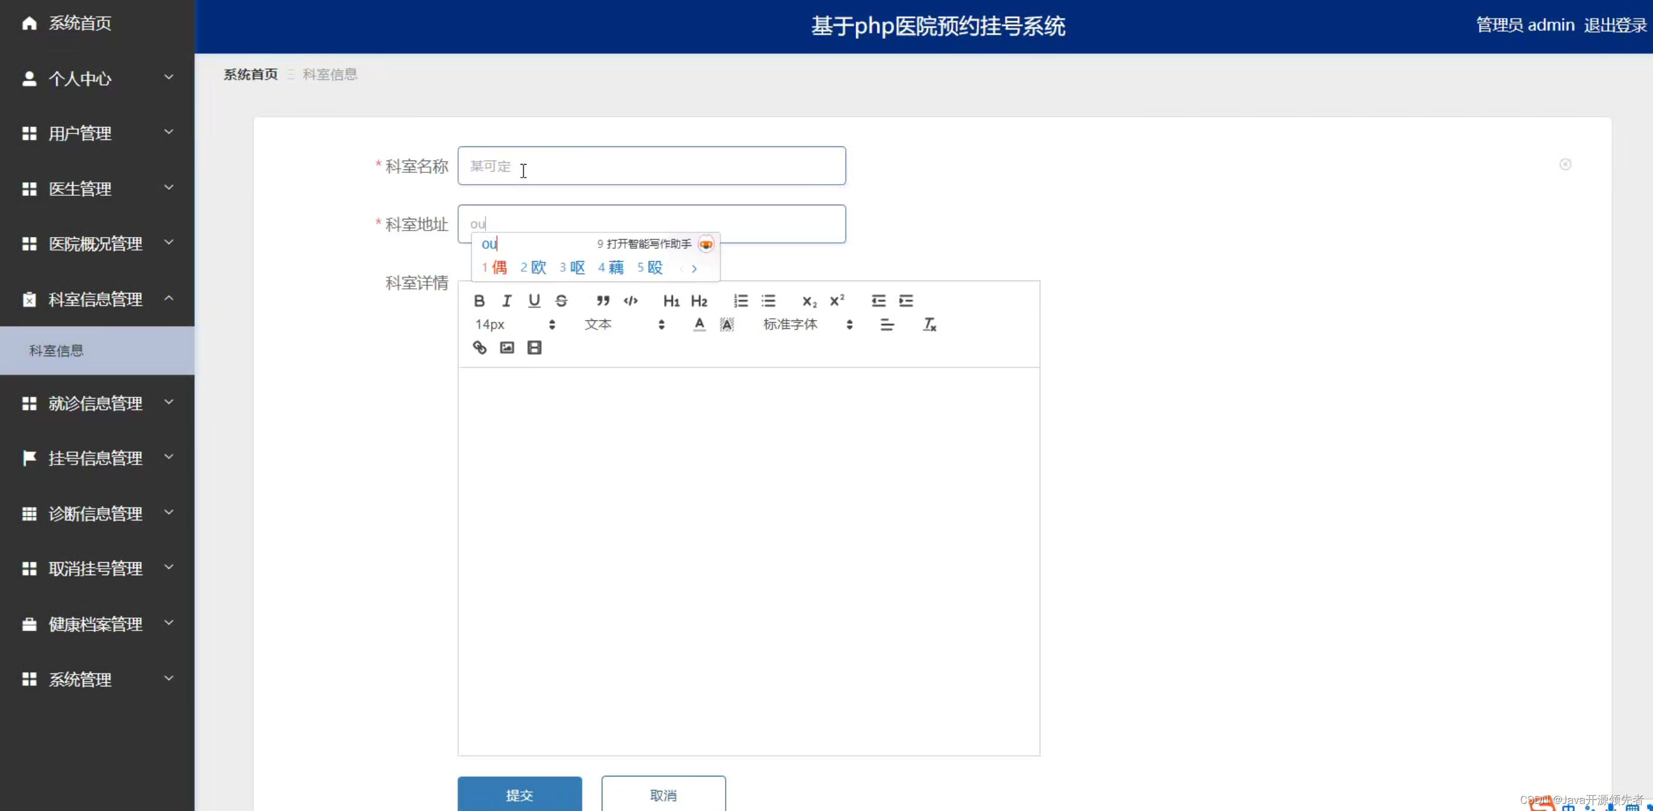
Task: Select 科室信息 submenu item
Action: 56,351
